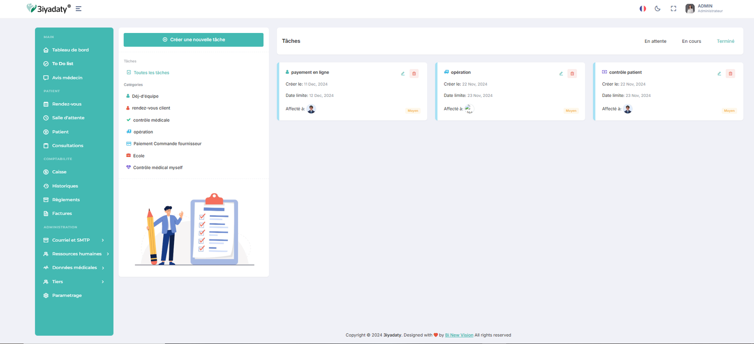Go to Salle d'attente
This screenshot has width=754, height=344.
(x=68, y=118)
